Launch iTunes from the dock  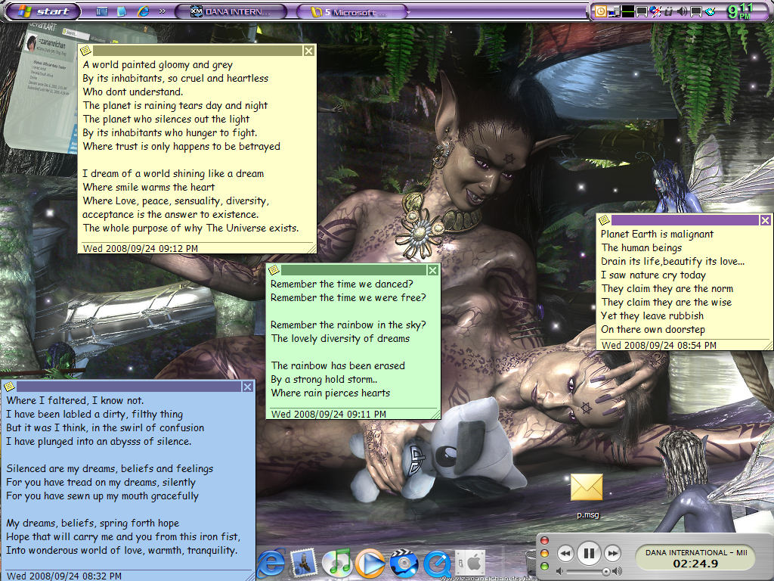[x=336, y=564]
